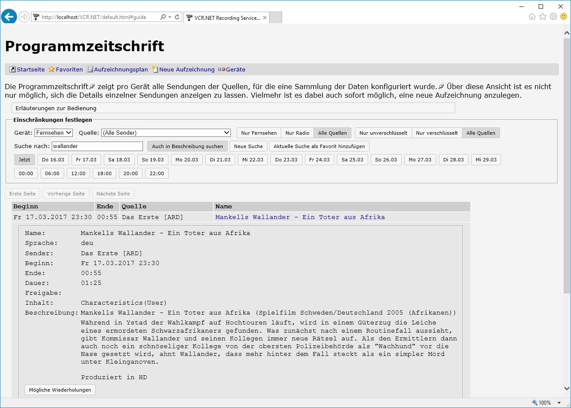Viewport: 571px width, 408px height.
Task: Toggle the Nur Fernsehen filter
Action: [x=259, y=133]
